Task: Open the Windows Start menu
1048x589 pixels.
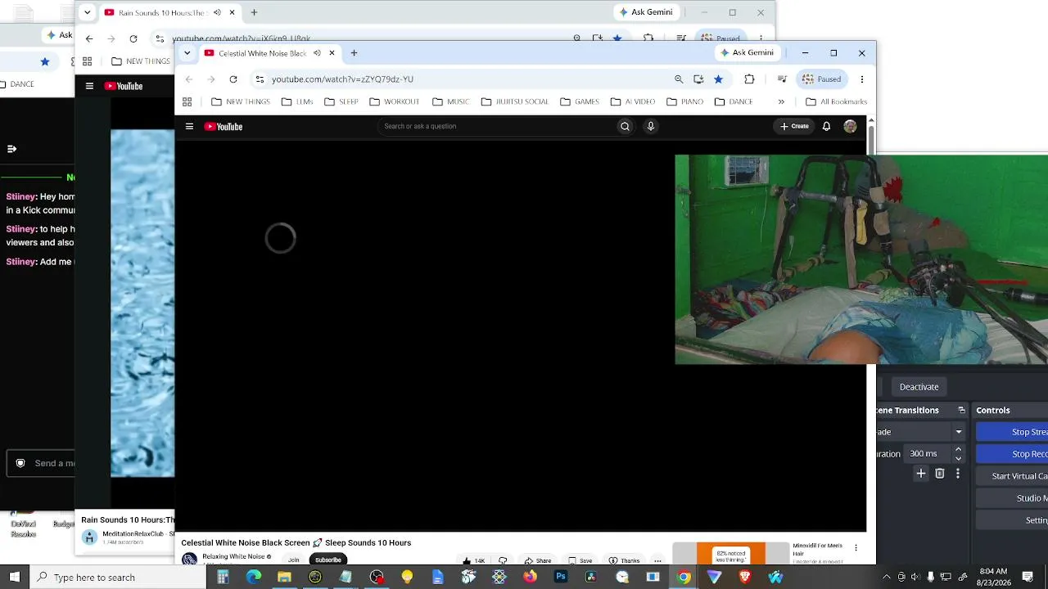Action: [x=14, y=578]
